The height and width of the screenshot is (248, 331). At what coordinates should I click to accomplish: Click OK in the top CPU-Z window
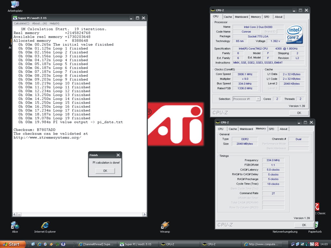tap(299, 113)
